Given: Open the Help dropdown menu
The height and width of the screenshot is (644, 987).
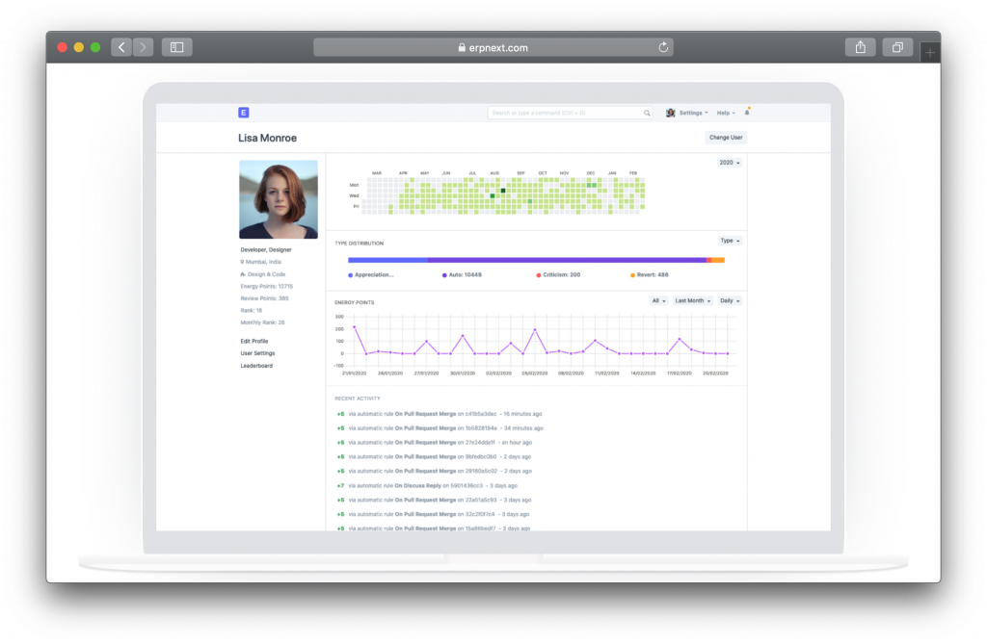Looking at the screenshot, I should coord(726,113).
